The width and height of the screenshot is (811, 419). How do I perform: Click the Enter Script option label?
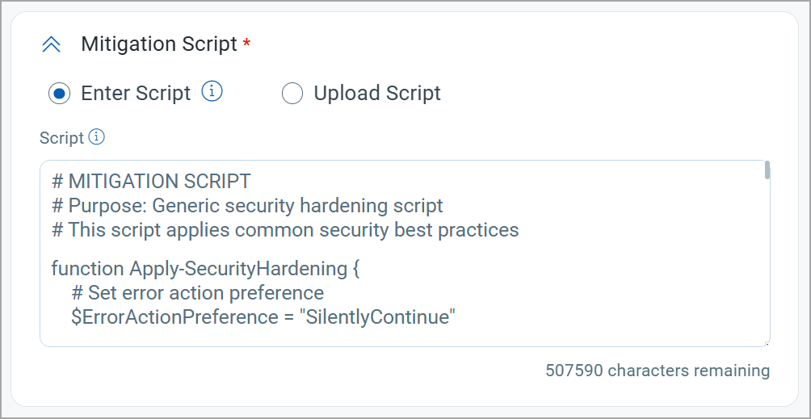click(136, 94)
